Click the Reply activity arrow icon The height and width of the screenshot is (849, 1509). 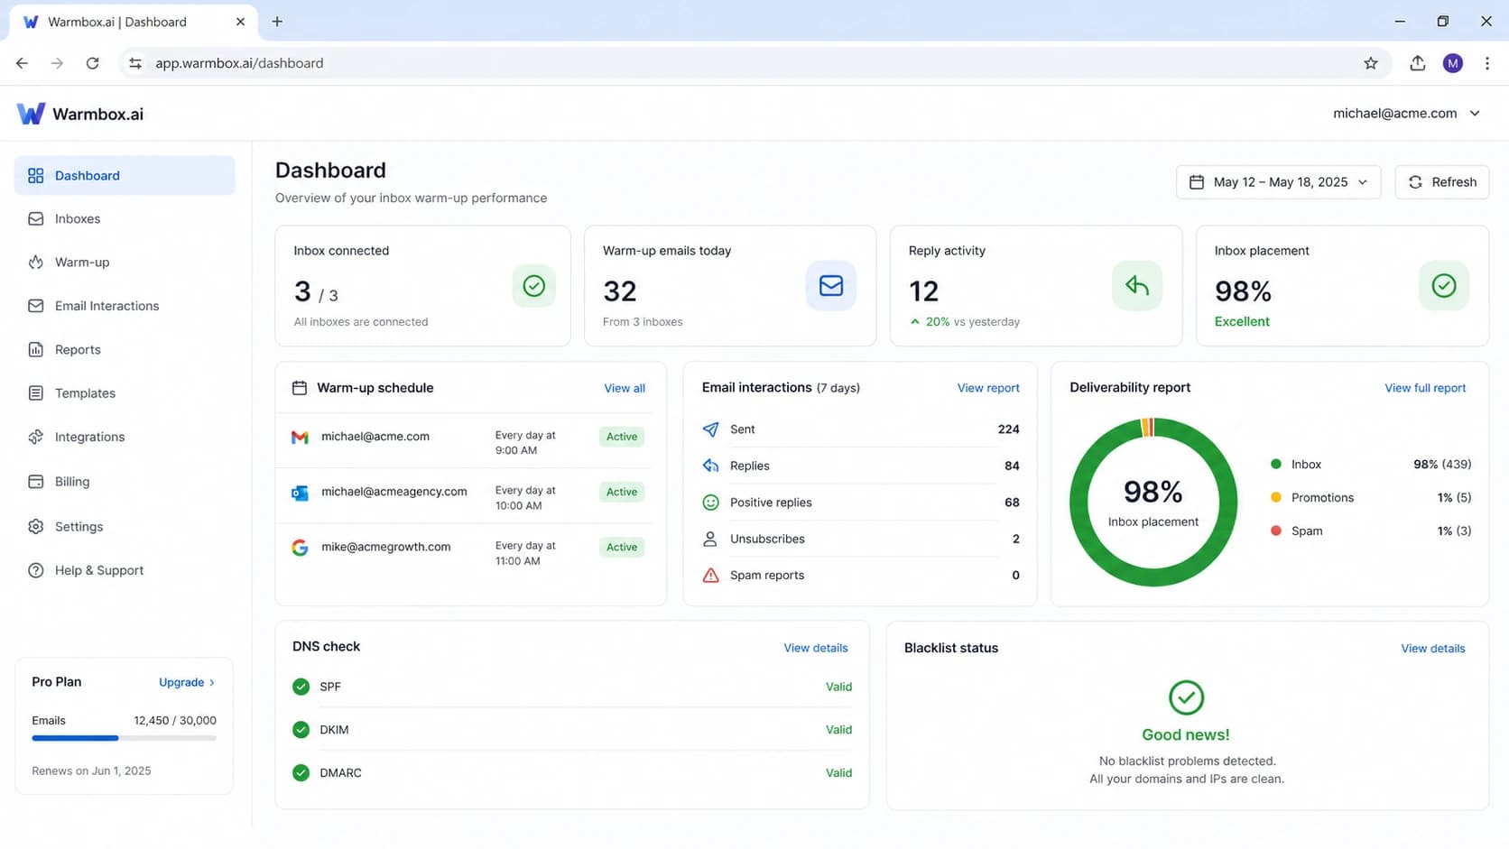1137,286
